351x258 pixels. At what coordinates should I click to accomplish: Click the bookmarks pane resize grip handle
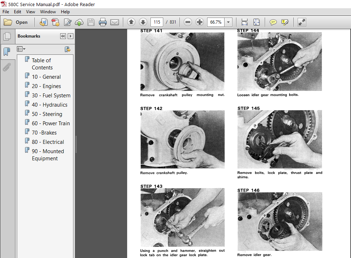(76, 145)
